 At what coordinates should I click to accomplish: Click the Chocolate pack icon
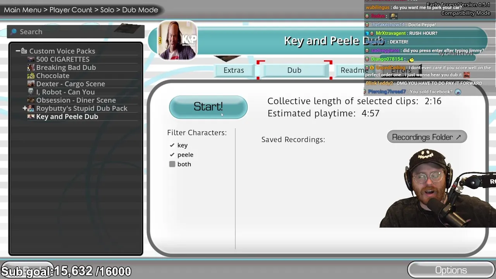[x=31, y=76]
